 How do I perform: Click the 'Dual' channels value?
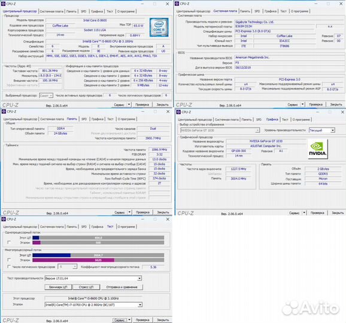(x=153, y=129)
